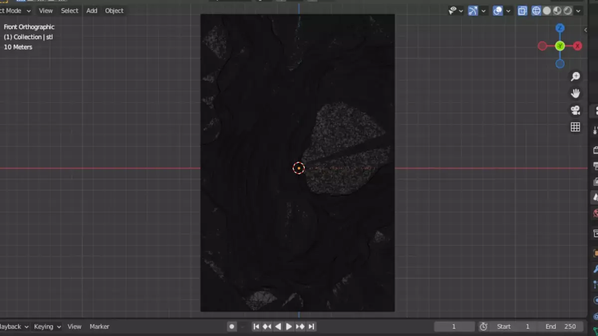The height and width of the screenshot is (336, 598).
Task: Click the pan view hand icon
Action: [576, 93]
